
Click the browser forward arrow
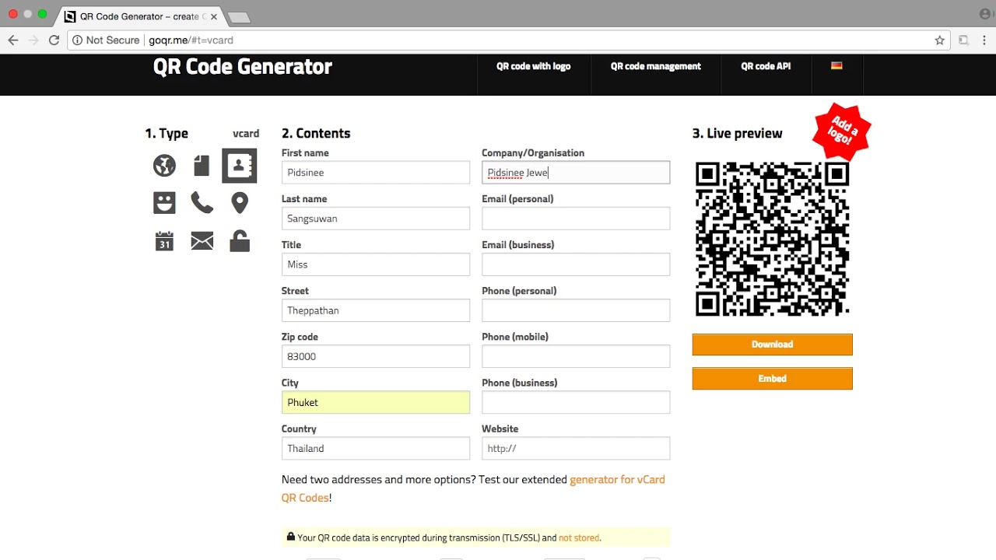[x=33, y=40]
